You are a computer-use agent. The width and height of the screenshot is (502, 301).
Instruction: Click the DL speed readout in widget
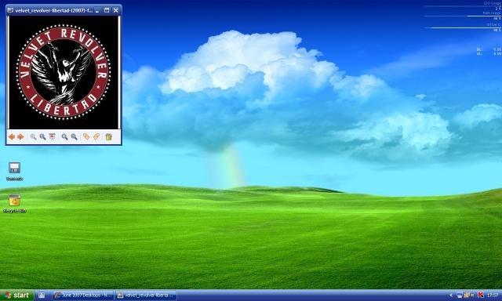[x=489, y=49]
